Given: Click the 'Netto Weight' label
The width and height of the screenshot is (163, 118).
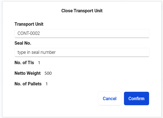Looking at the screenshot, I should click(28, 73).
